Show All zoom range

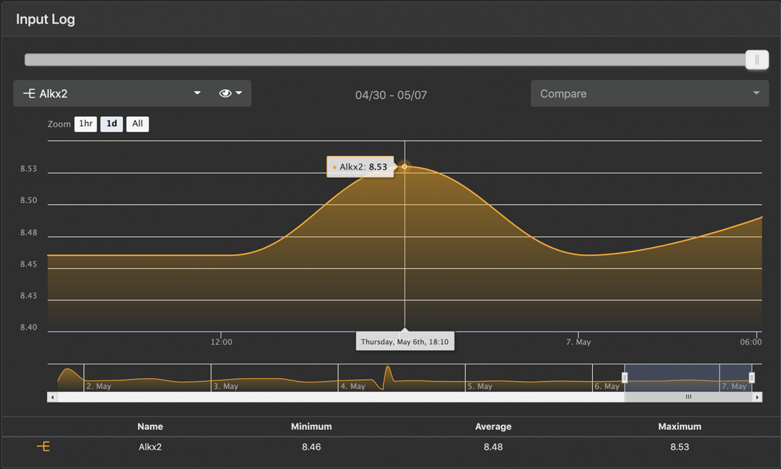137,124
